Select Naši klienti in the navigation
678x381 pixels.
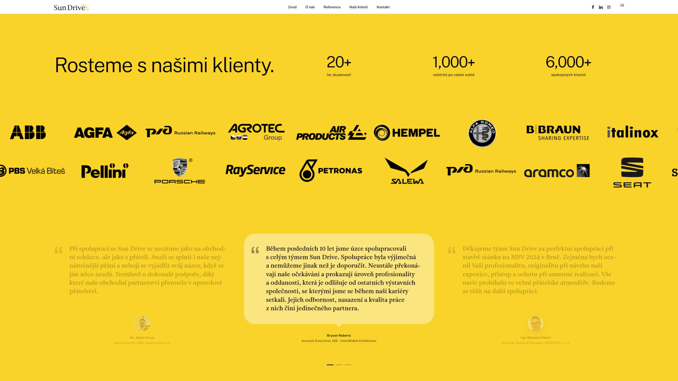359,7
